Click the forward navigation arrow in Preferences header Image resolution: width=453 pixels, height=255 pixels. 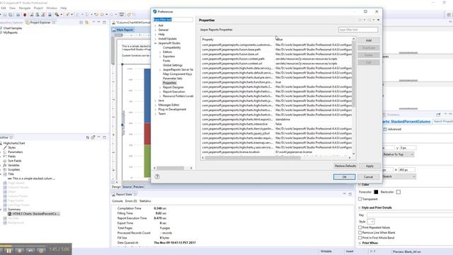pos(369,20)
